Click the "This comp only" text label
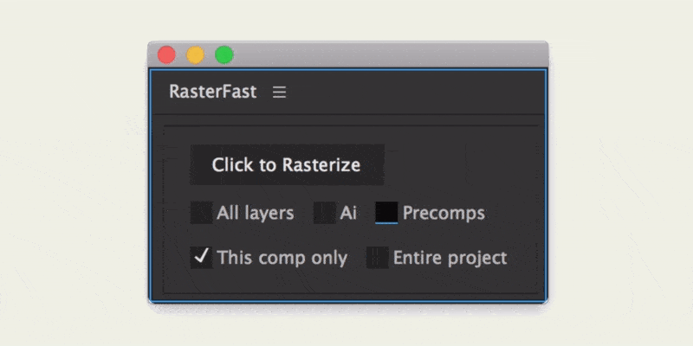Image resolution: width=693 pixels, height=346 pixels. [x=282, y=258]
